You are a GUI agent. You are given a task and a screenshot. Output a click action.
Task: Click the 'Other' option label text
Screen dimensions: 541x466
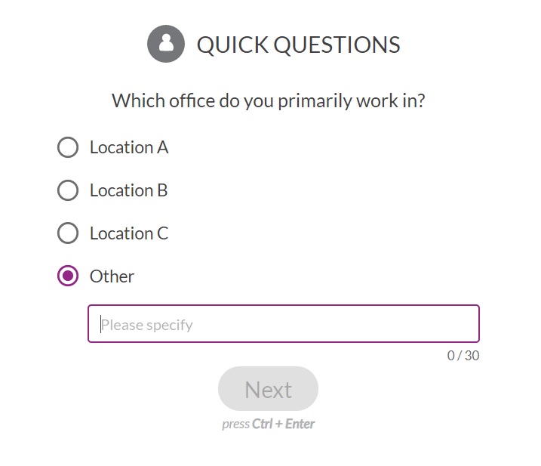[x=112, y=276]
